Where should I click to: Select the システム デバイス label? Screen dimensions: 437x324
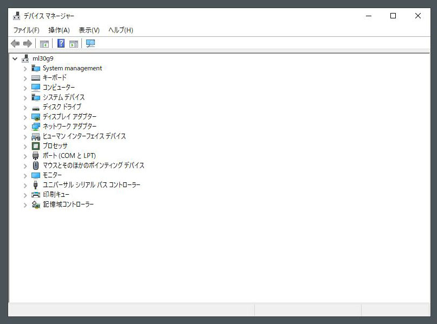tap(63, 97)
